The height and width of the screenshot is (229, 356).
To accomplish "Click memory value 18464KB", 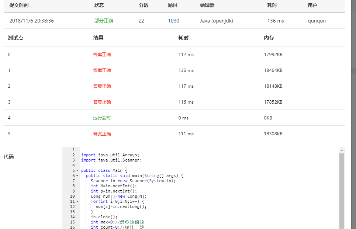I will (x=273, y=70).
